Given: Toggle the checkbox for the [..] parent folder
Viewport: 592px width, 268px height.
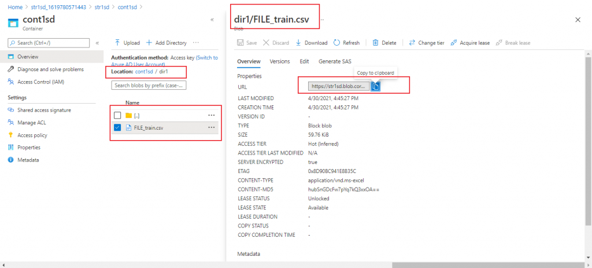Looking at the screenshot, I should pos(117,115).
